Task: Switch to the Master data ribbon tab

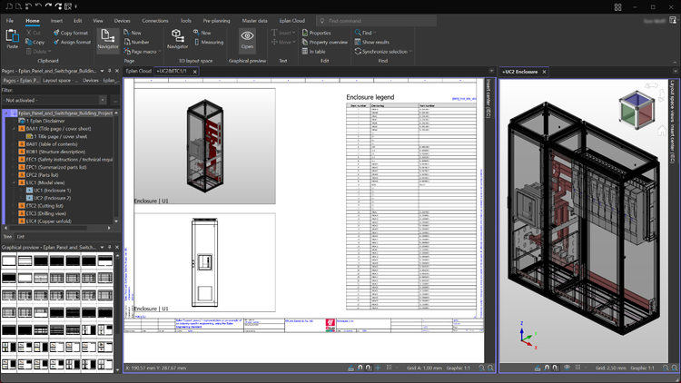Action: pos(254,21)
